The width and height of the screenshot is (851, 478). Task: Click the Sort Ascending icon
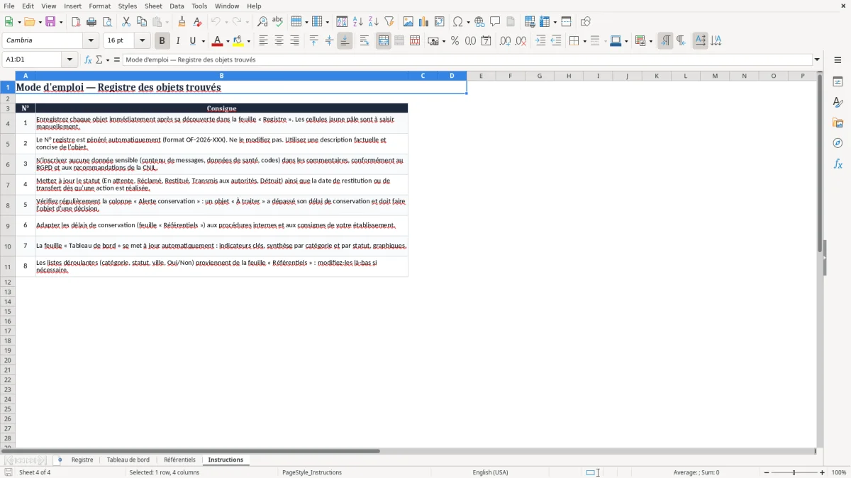coord(358,22)
